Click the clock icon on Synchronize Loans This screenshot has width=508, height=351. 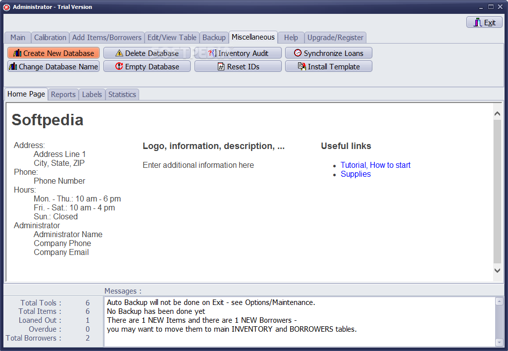[x=298, y=53]
